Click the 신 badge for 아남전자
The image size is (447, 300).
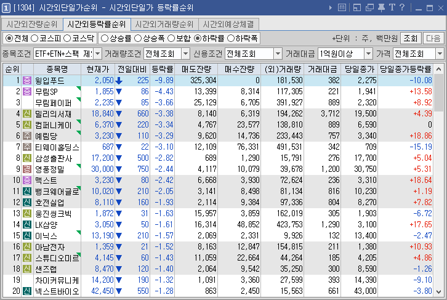tap(27, 247)
